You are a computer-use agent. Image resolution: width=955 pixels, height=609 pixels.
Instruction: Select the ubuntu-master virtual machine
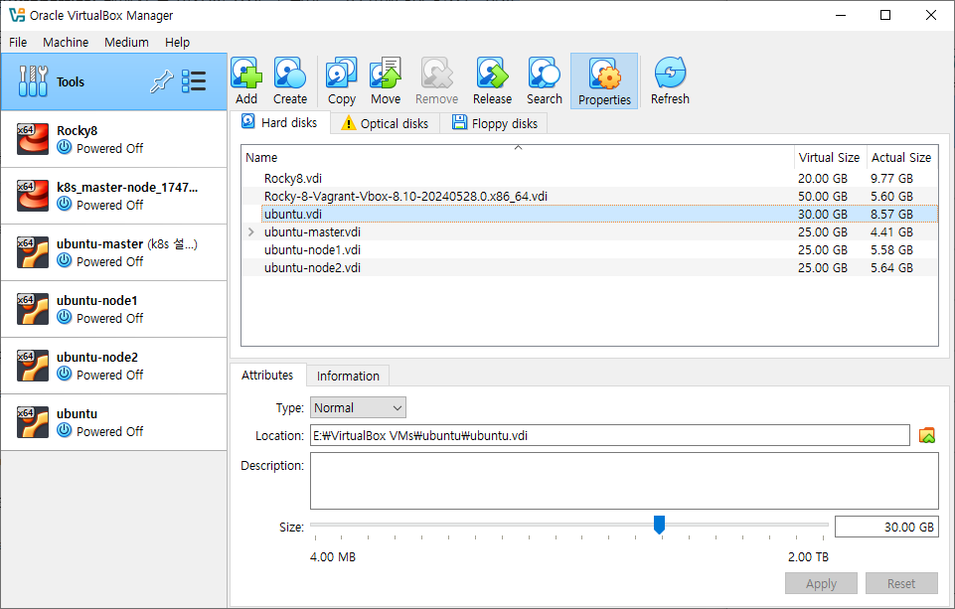114,252
